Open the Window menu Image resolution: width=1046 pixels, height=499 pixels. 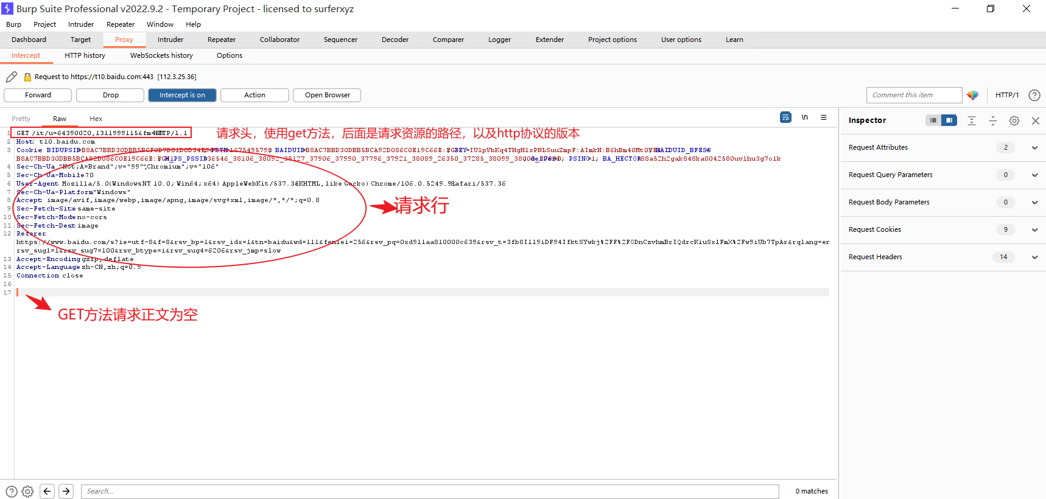click(160, 24)
